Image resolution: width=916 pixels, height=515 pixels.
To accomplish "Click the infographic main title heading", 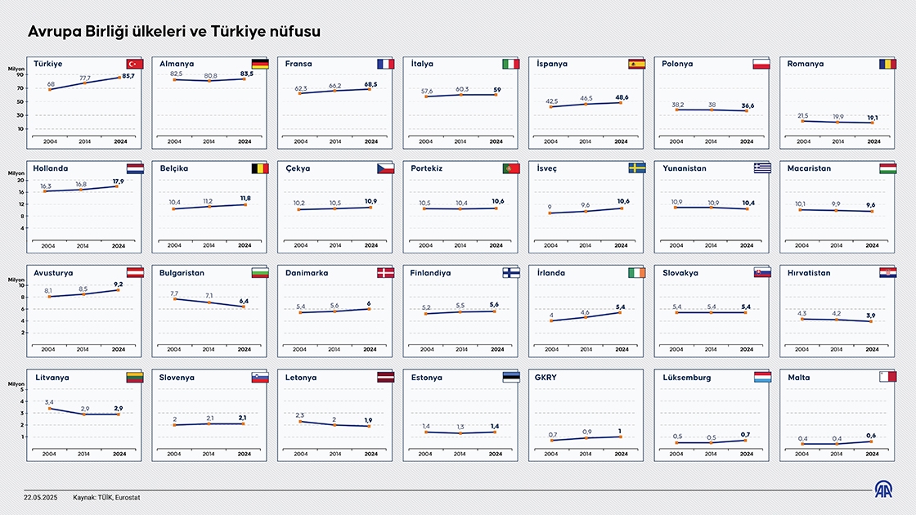I will pos(174,31).
